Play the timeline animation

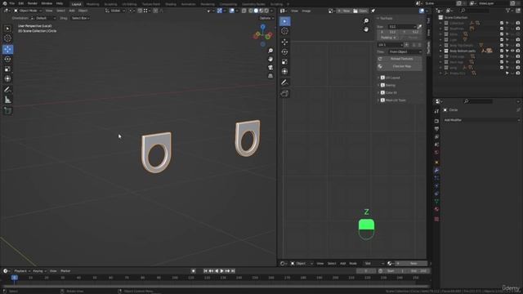pos(221,271)
